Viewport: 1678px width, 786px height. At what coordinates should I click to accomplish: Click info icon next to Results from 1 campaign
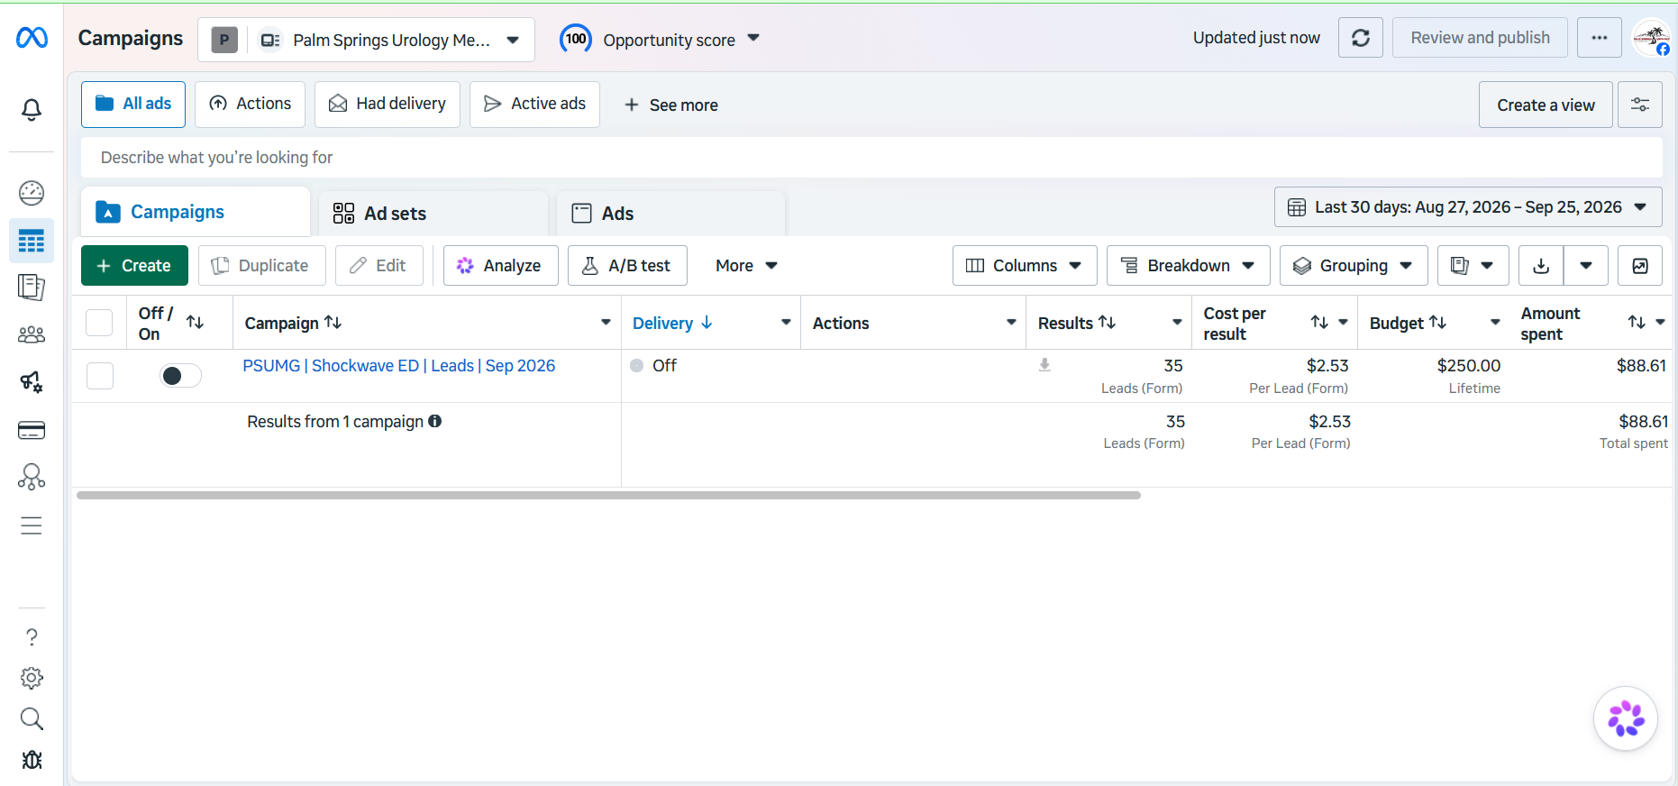[x=435, y=421]
